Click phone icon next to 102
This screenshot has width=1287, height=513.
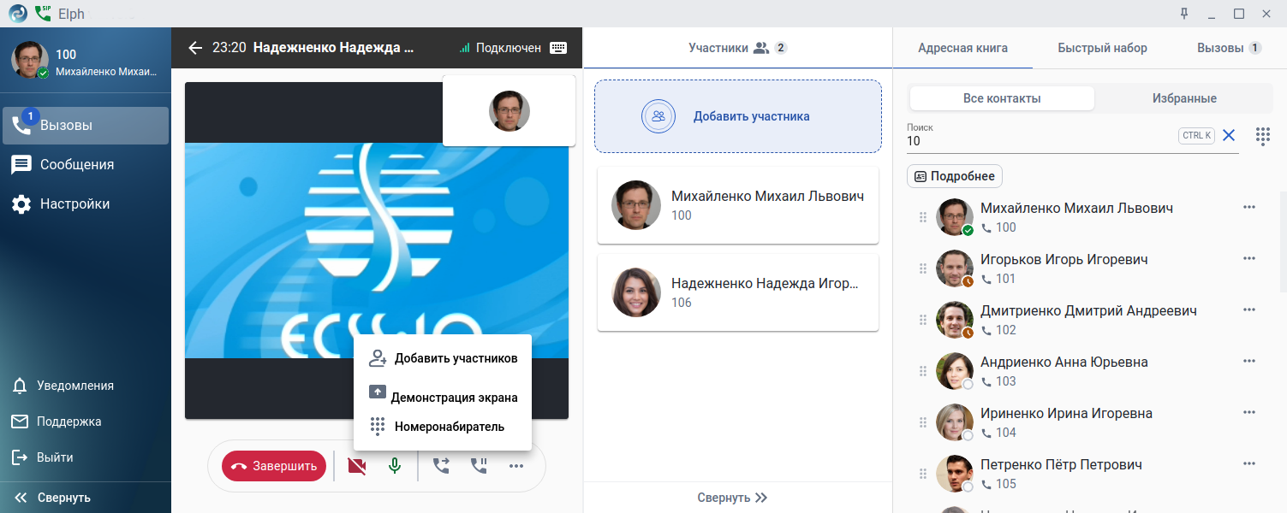[x=986, y=330]
